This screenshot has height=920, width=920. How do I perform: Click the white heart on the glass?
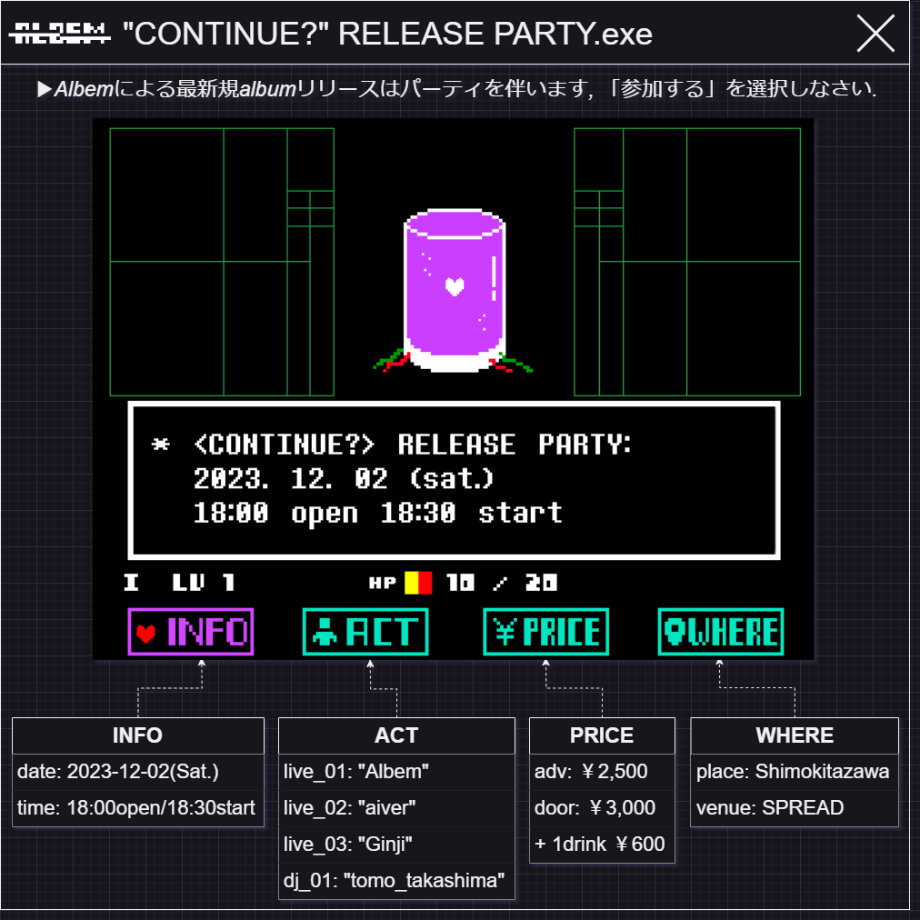click(x=455, y=286)
